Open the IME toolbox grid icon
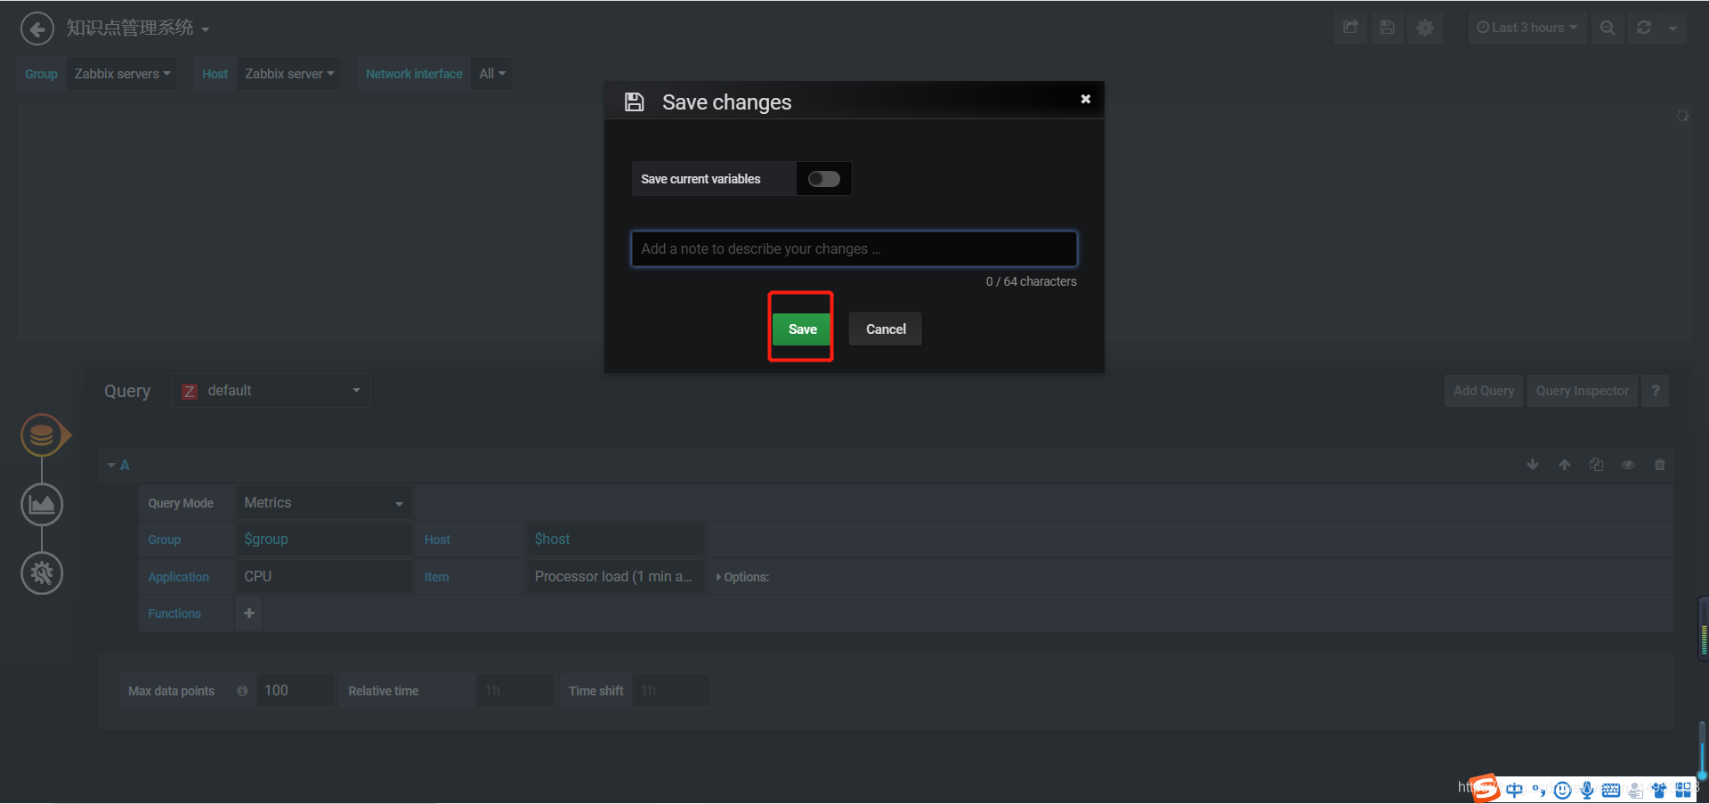Viewport: 1709px width, 804px height. pos(1683,790)
